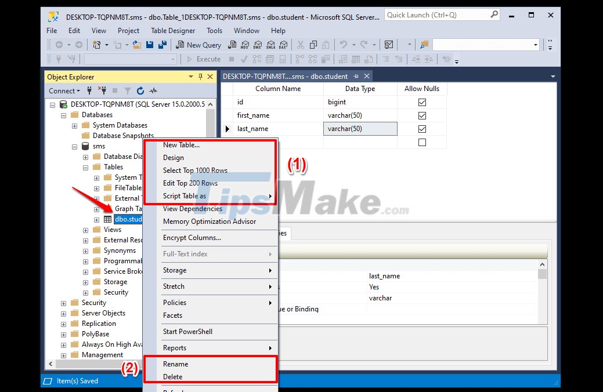Select the Save toolbar icon
Viewport: 603px width, 392px height.
coord(149,44)
